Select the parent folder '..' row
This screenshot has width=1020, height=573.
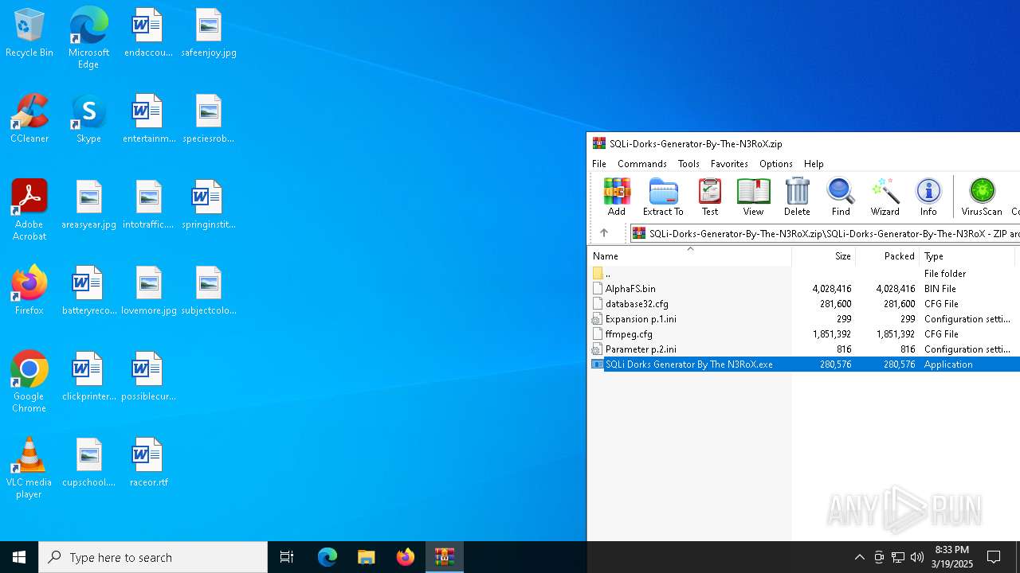[x=804, y=273]
